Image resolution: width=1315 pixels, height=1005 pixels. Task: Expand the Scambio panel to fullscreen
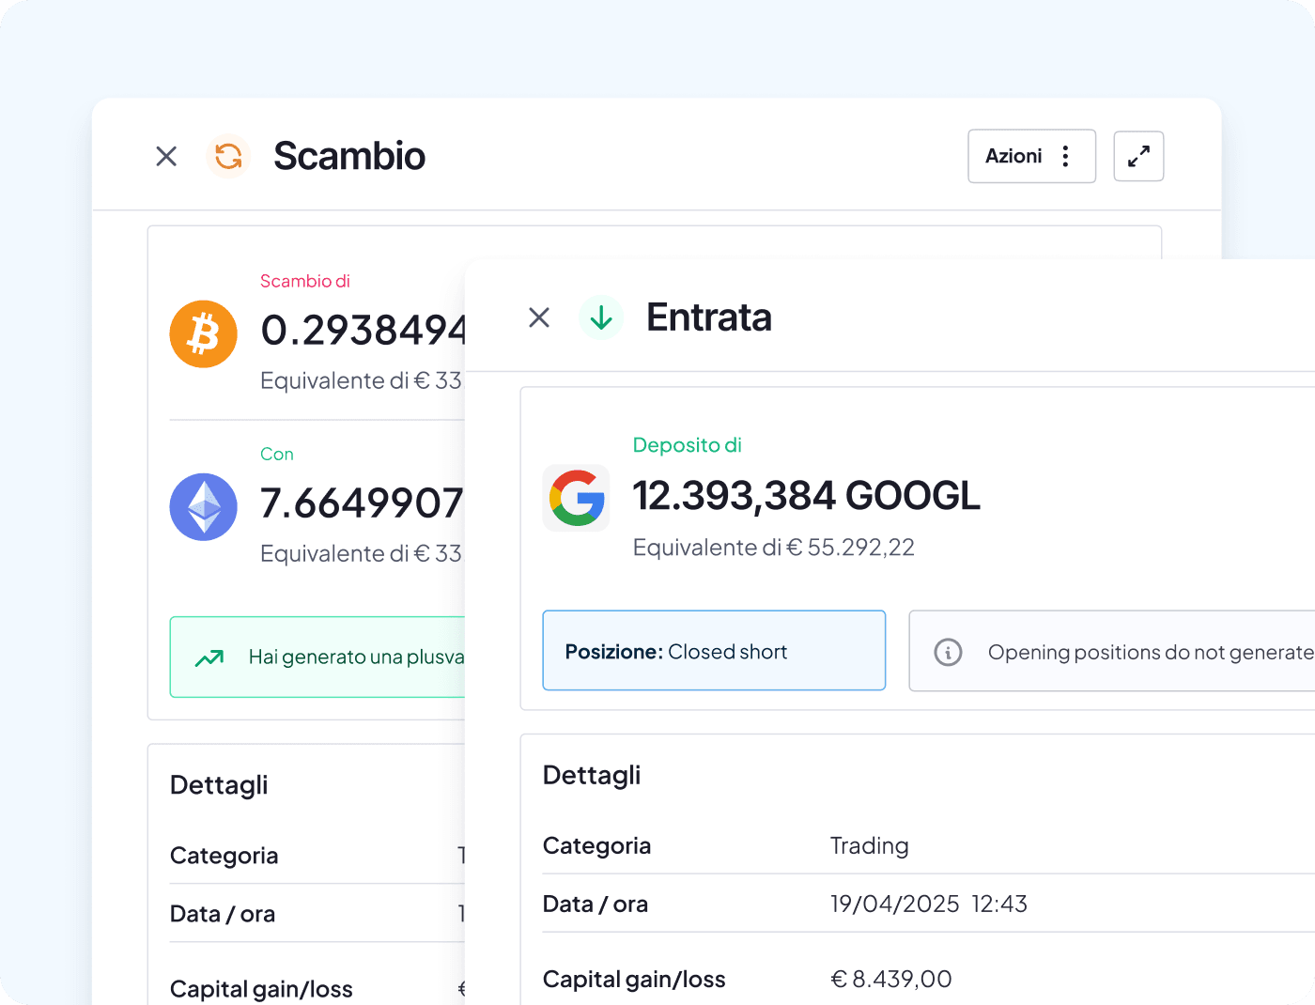click(1138, 156)
